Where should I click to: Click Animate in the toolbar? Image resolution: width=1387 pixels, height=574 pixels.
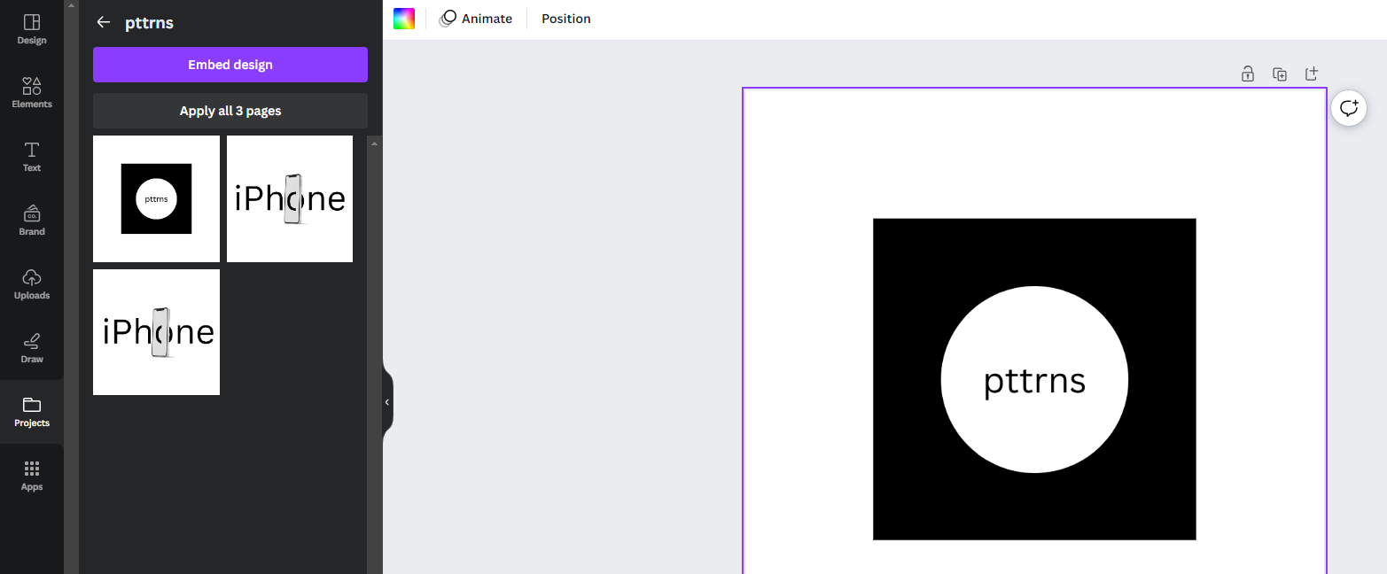[476, 19]
